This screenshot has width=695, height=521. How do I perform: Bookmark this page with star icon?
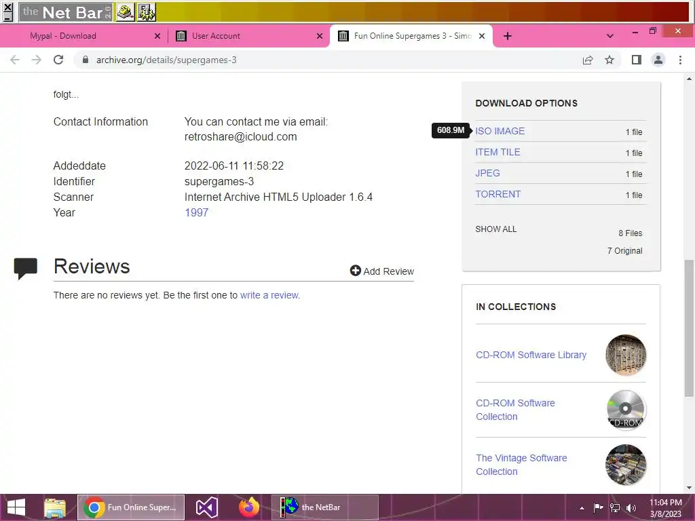609,60
